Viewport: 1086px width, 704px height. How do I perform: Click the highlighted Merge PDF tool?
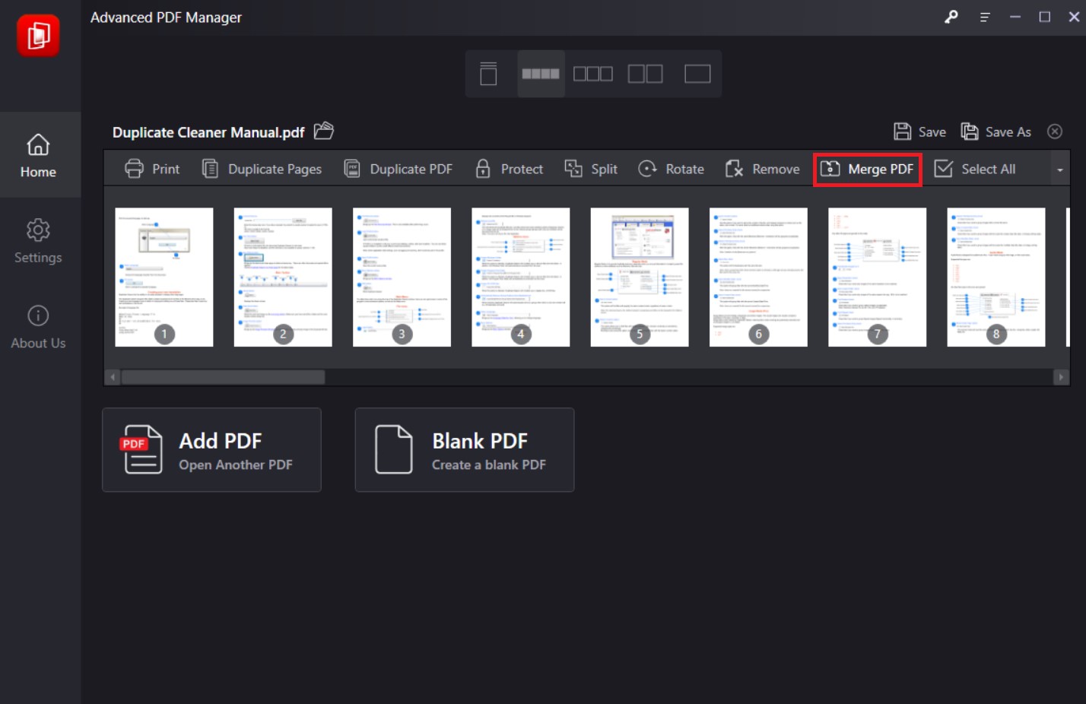(867, 169)
